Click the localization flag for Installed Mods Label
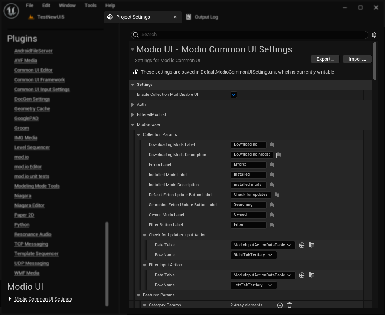385x315 pixels. (x=272, y=175)
